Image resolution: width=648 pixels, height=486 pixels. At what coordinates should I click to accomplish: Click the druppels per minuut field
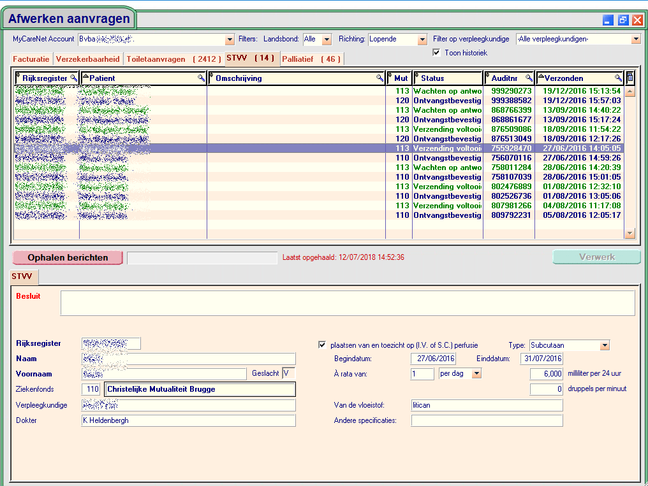(x=547, y=389)
